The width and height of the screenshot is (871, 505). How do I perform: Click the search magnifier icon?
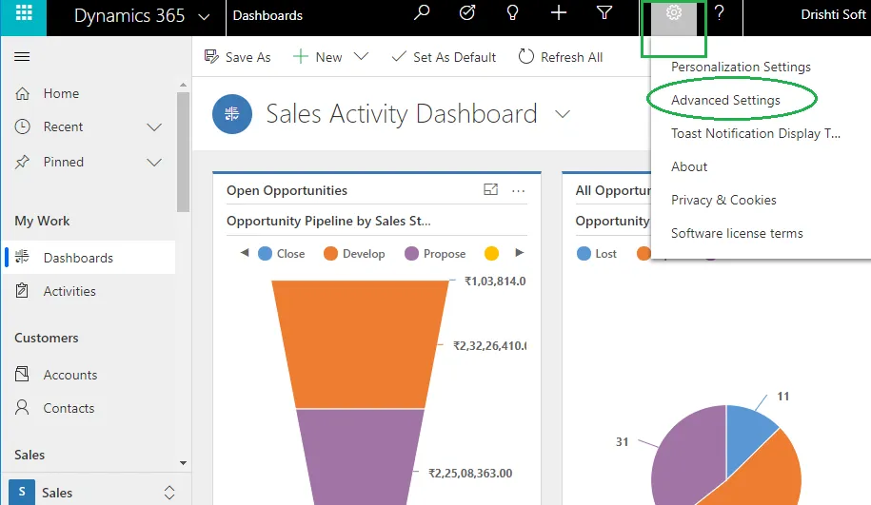click(422, 12)
